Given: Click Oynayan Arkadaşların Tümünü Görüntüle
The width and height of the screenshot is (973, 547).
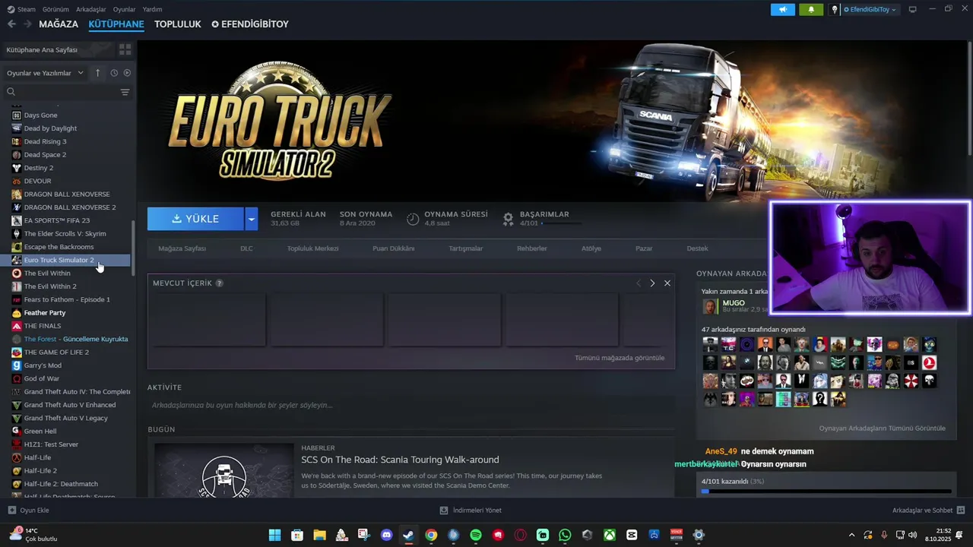Looking at the screenshot, I should click(x=883, y=428).
